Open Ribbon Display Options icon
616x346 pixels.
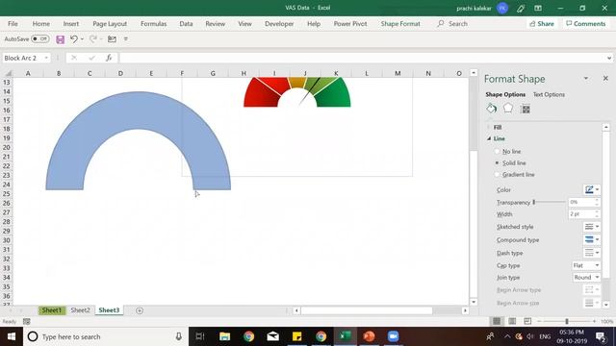click(538, 8)
